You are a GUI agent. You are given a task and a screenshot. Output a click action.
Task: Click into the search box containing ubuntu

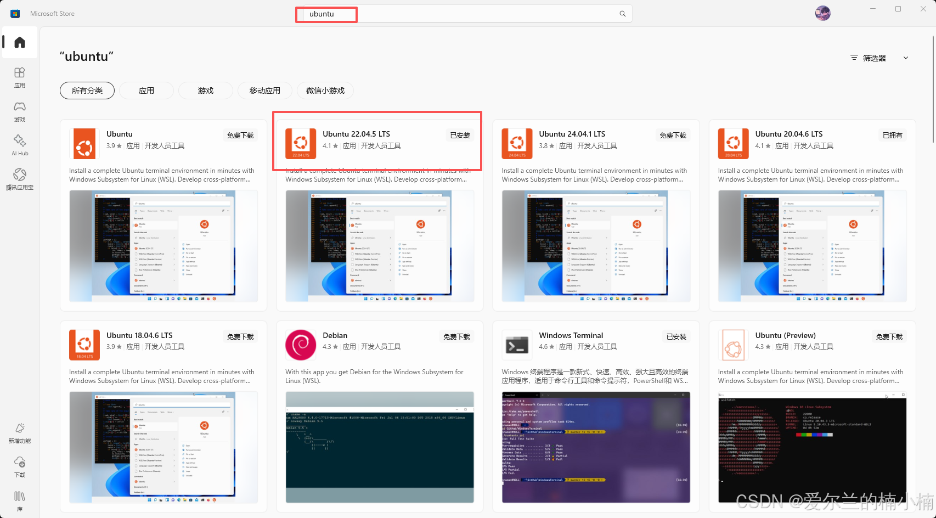(x=464, y=14)
